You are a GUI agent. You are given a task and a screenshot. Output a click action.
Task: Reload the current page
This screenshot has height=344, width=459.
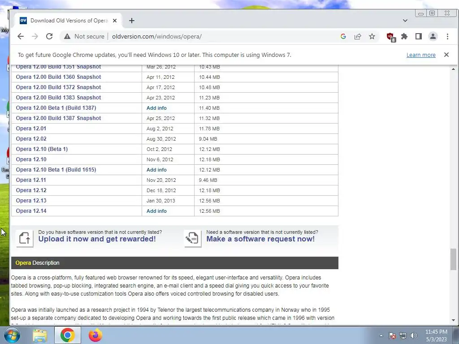pos(49,36)
